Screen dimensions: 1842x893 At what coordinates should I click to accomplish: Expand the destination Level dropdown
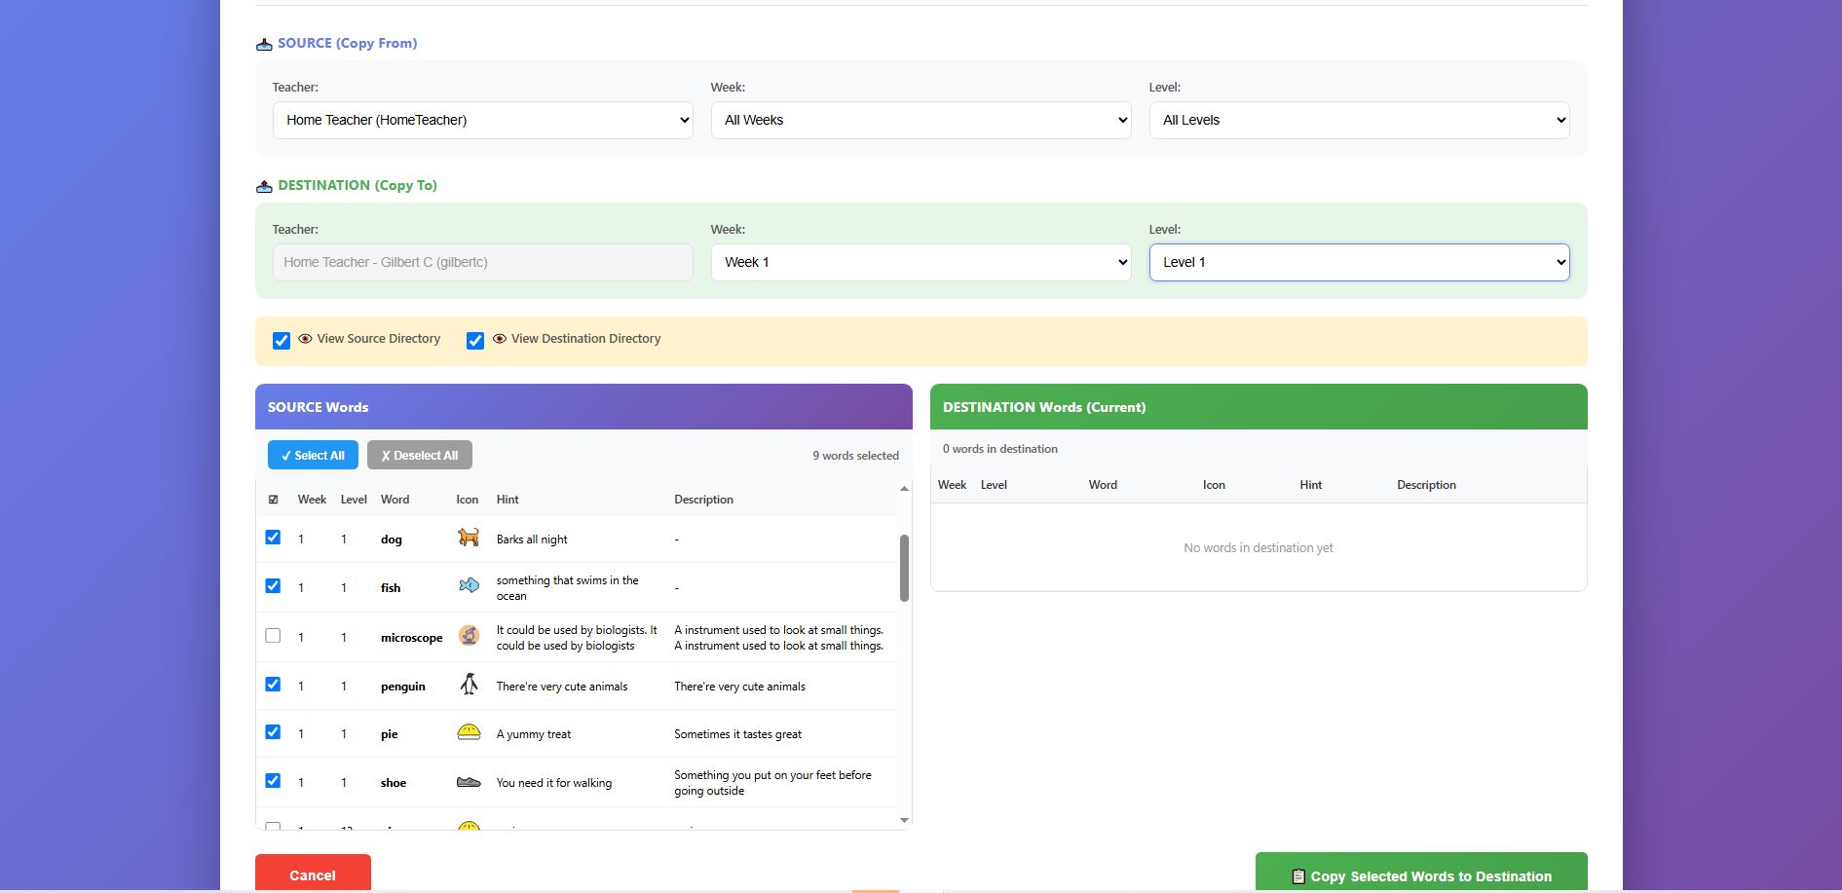(x=1359, y=262)
